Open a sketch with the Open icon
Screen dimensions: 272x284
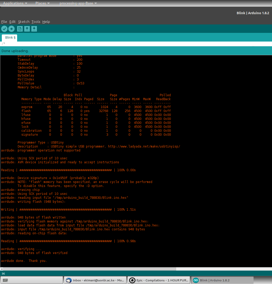[27, 29]
